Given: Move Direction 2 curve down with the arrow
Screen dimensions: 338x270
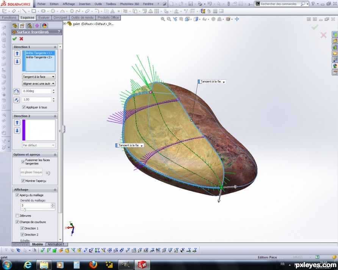Looking at the screenshot, I should click(17, 130).
